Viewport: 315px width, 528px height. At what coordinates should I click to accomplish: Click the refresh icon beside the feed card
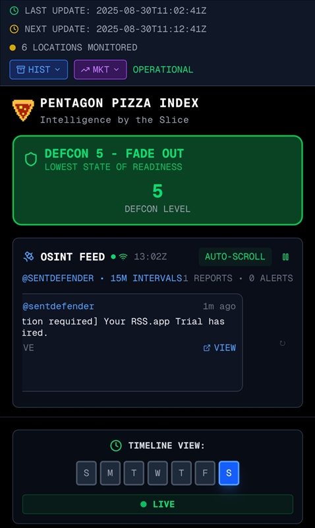click(x=283, y=343)
